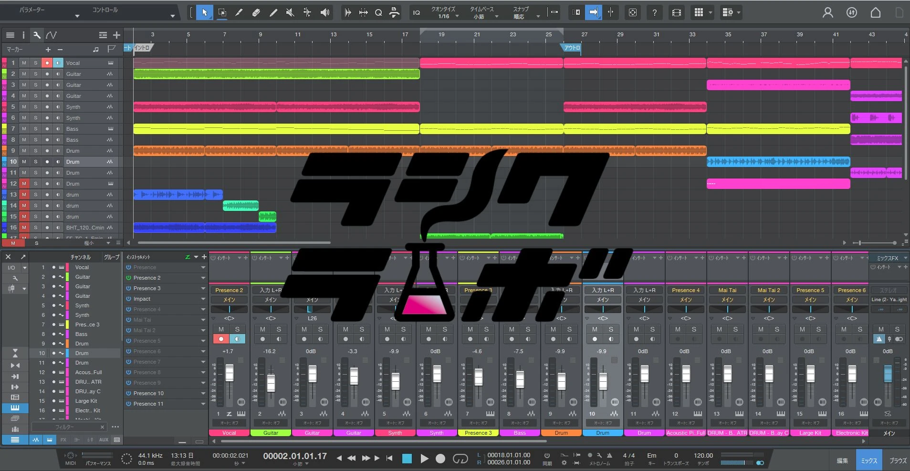
Task: Select the Listen (speaker) tool
Action: click(x=325, y=12)
